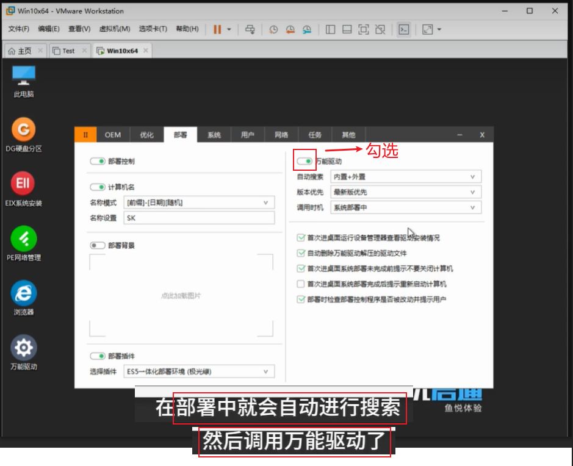Click the enter full screen toolbar icon
Screen dimensions: 573x466
tap(364, 29)
